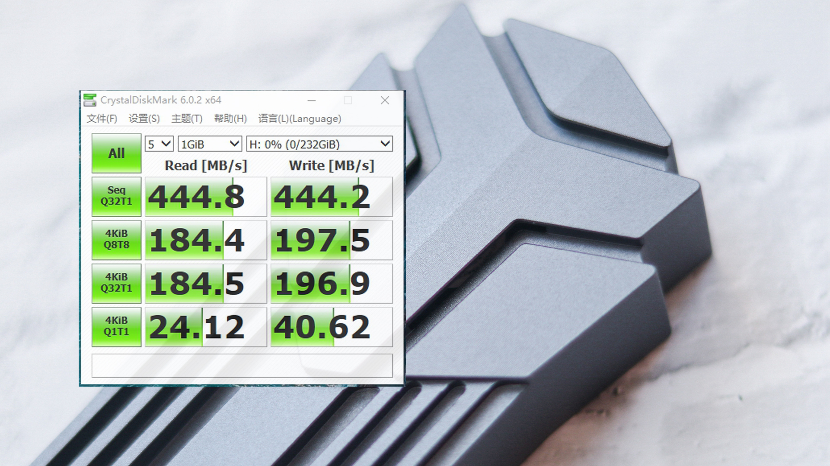This screenshot has width=830, height=466.
Task: Close the CrystalDiskMark window
Action: [385, 101]
